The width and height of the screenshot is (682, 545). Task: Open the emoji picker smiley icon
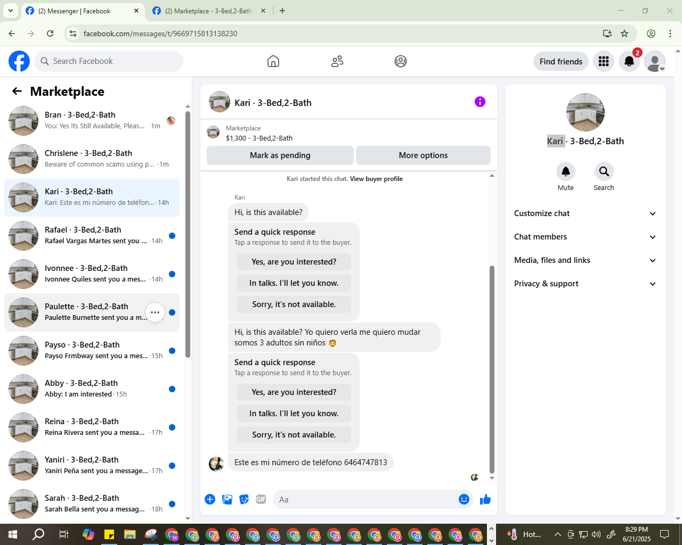[464, 499]
